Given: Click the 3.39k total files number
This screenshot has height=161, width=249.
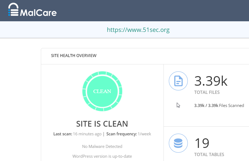Looking at the screenshot, I should point(211,81).
